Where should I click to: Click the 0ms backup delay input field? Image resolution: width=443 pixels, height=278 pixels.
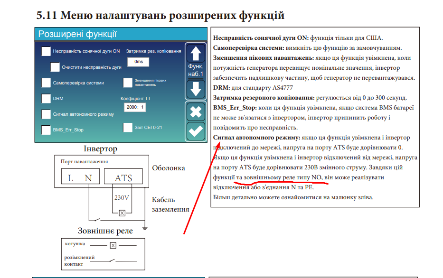coord(138,62)
